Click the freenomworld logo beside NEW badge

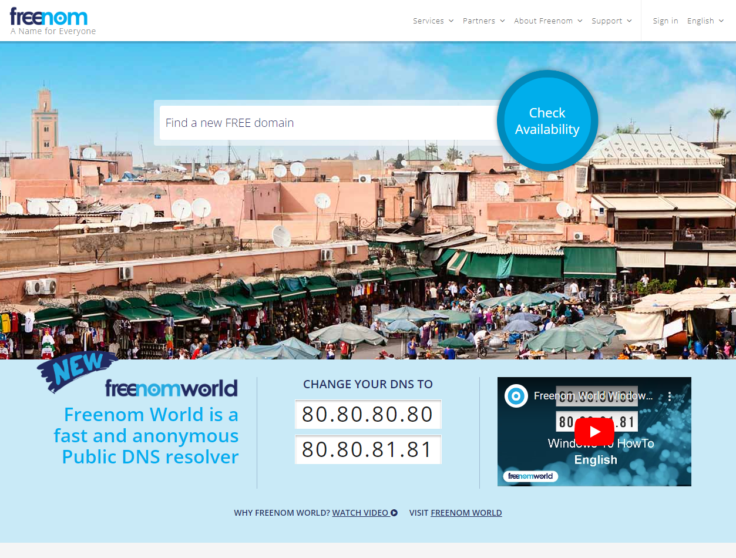coord(172,388)
